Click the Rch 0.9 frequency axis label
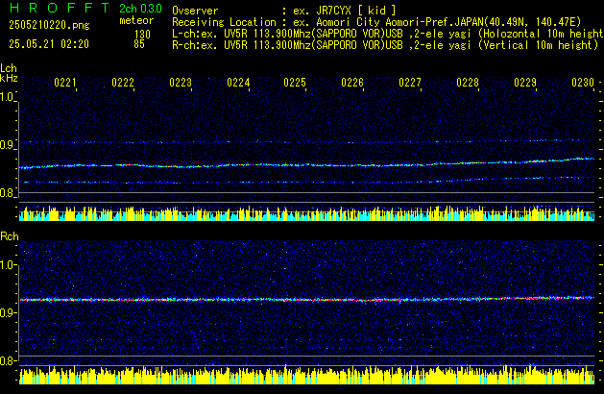Viewport: 604px width, 394px height. 7,313
